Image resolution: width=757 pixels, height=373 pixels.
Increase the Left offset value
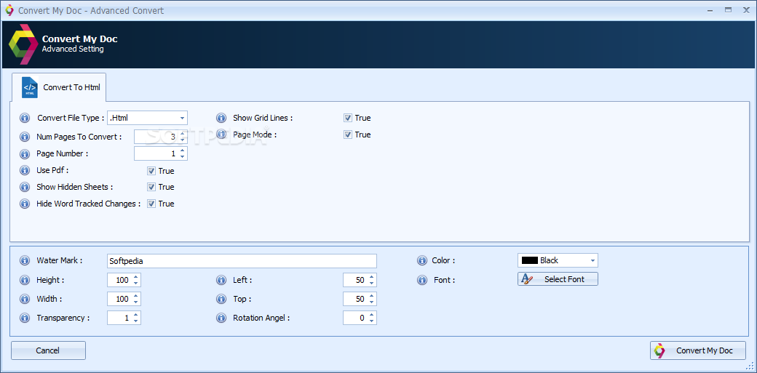(x=371, y=277)
